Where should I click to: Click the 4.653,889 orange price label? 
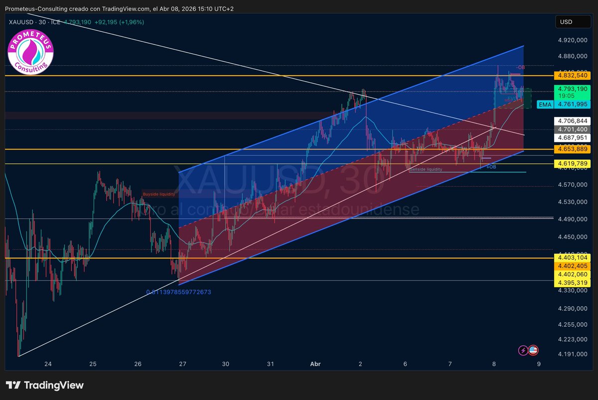pyautogui.click(x=573, y=149)
